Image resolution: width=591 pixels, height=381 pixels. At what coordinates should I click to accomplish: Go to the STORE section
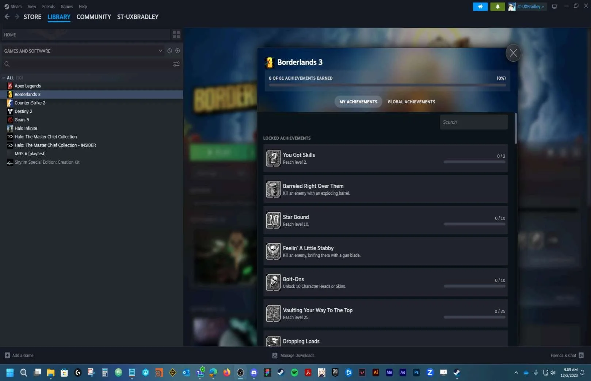pyautogui.click(x=33, y=17)
